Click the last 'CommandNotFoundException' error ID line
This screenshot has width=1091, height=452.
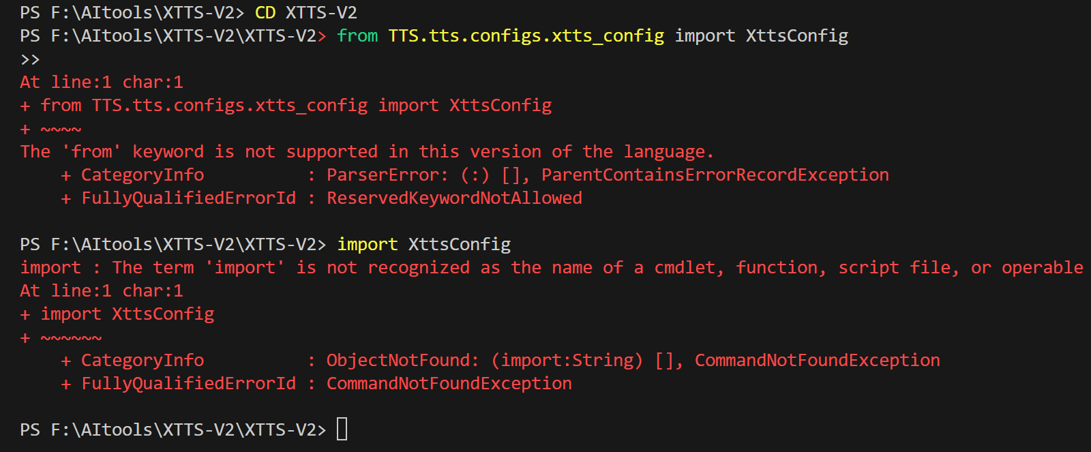point(449,383)
